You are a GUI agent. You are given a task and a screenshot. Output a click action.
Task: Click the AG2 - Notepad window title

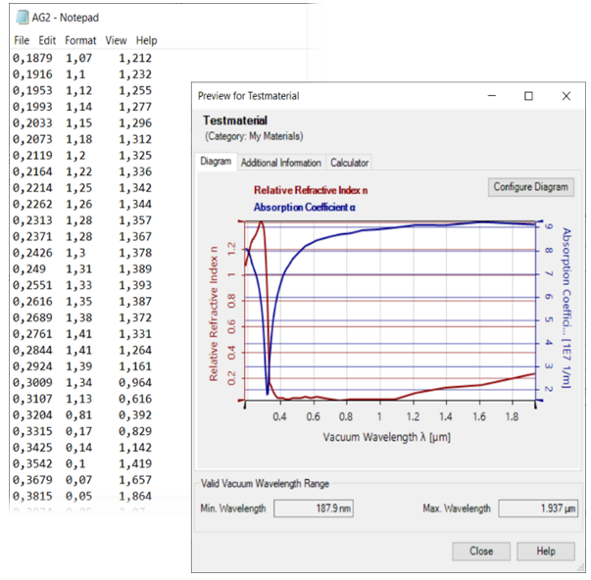pos(66,18)
